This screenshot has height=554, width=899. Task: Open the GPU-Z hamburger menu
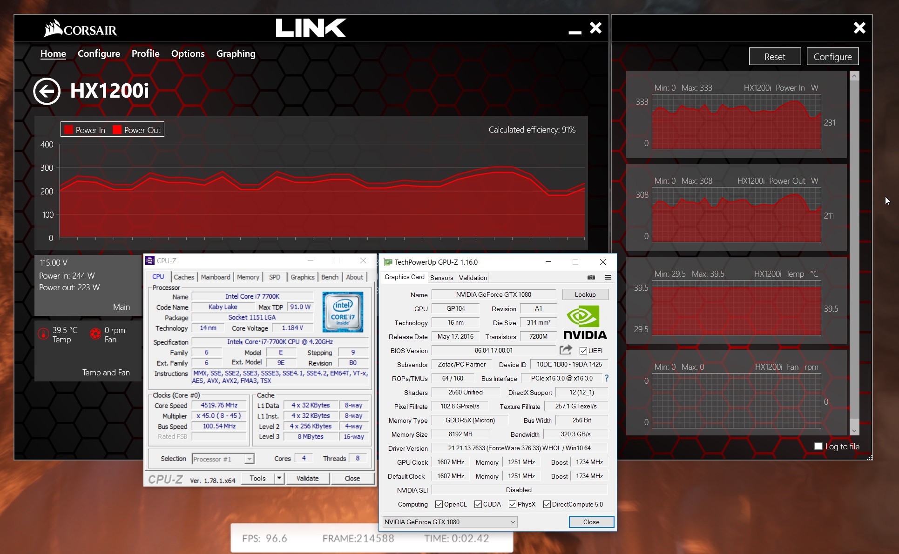coord(608,277)
